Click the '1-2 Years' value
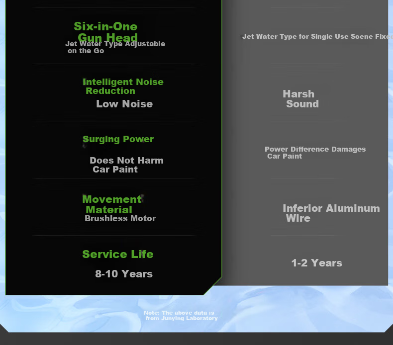The height and width of the screenshot is (345, 393). click(317, 263)
